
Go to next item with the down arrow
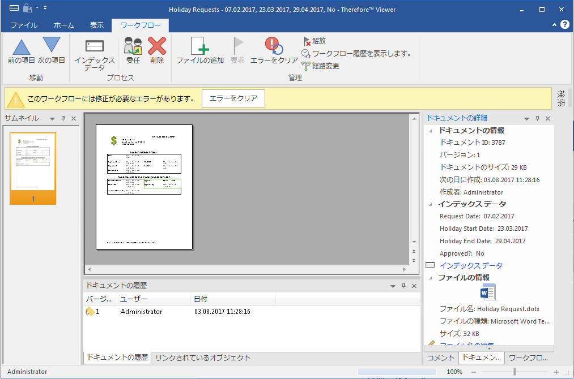51,51
